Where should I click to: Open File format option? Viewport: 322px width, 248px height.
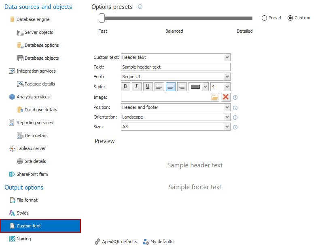27,200
